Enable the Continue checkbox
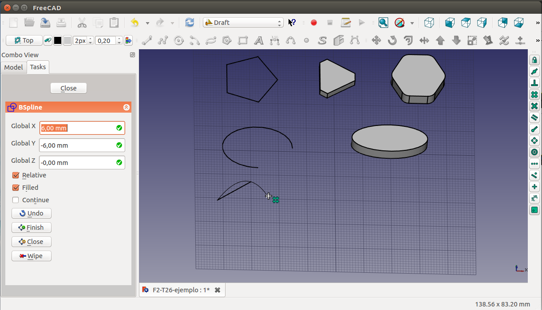542x310 pixels. pyautogui.click(x=16, y=200)
